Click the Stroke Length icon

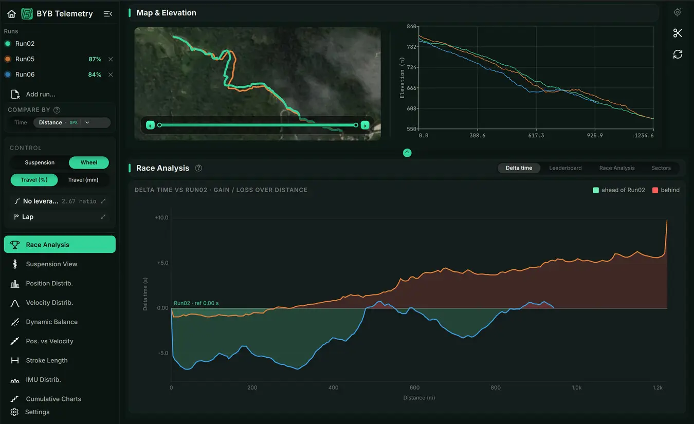(x=15, y=361)
